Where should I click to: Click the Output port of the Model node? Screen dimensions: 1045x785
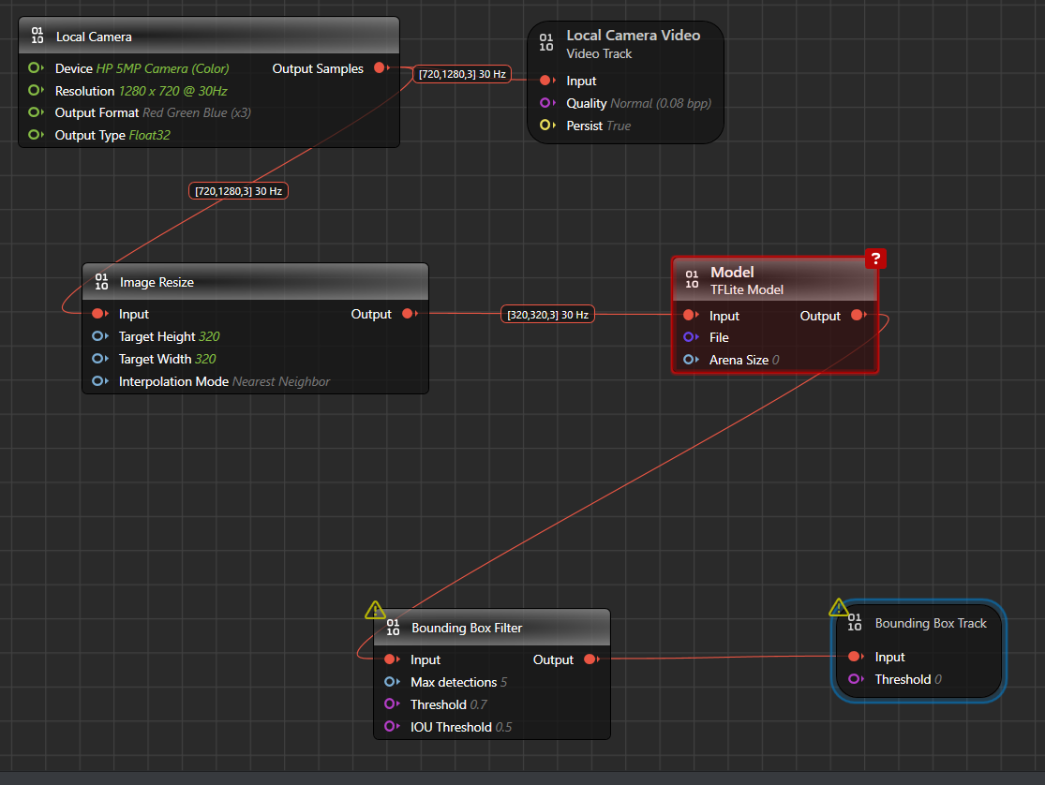pos(858,315)
